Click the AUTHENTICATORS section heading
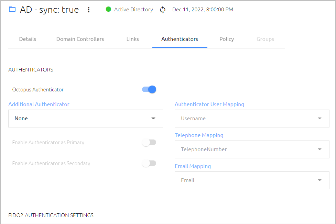The width and height of the screenshot is (336, 224). 31,70
